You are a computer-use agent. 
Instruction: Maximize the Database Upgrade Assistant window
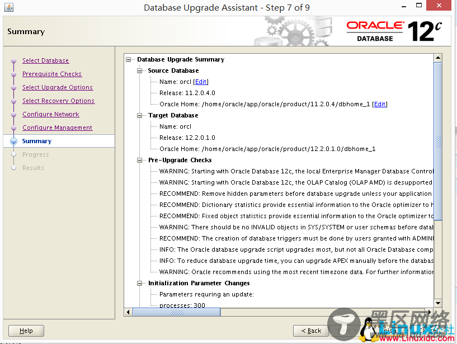tap(419, 5)
